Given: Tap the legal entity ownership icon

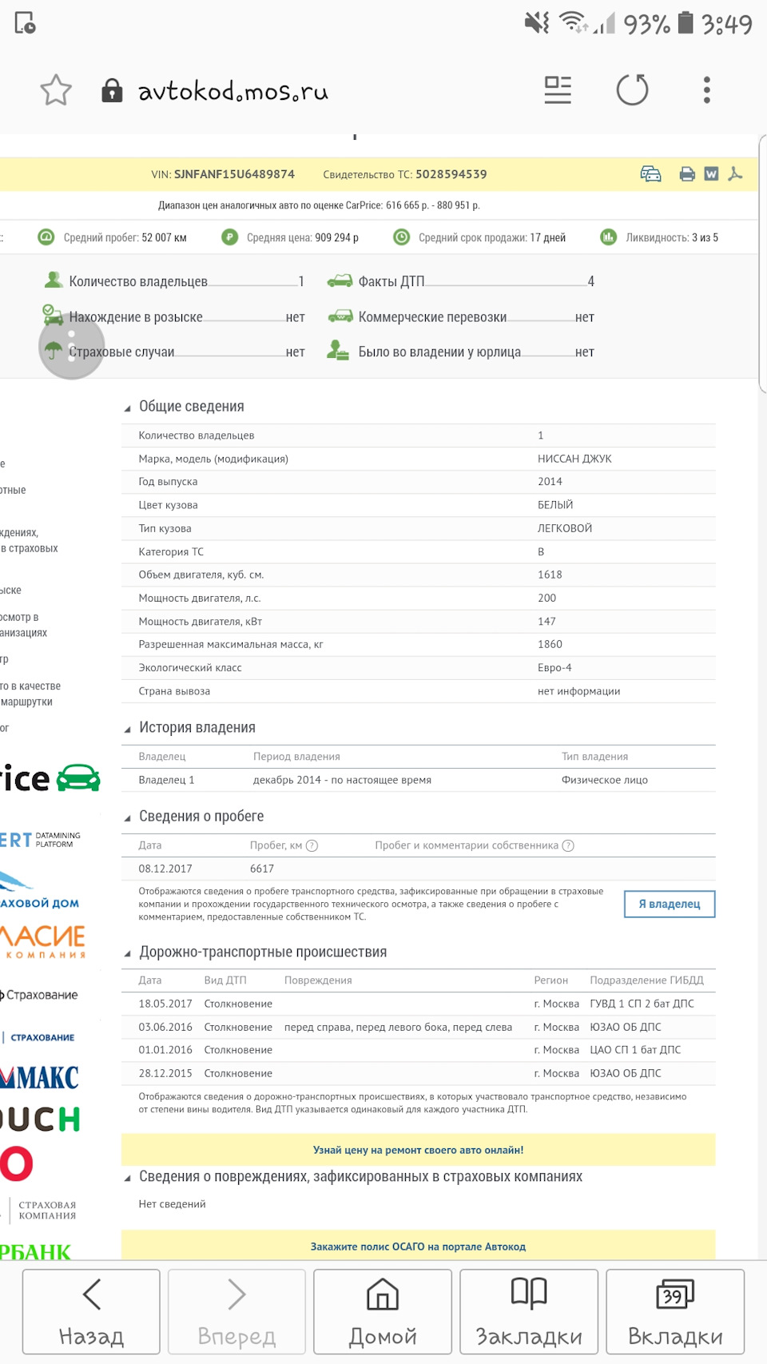Looking at the screenshot, I should (338, 351).
